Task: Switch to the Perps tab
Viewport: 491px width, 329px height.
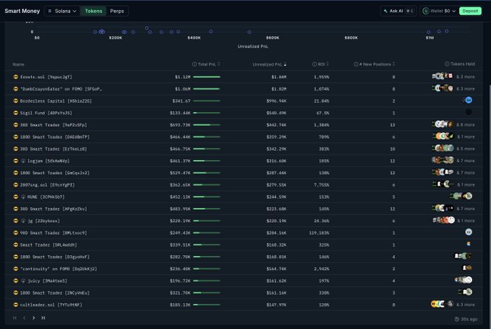Action: [x=117, y=11]
